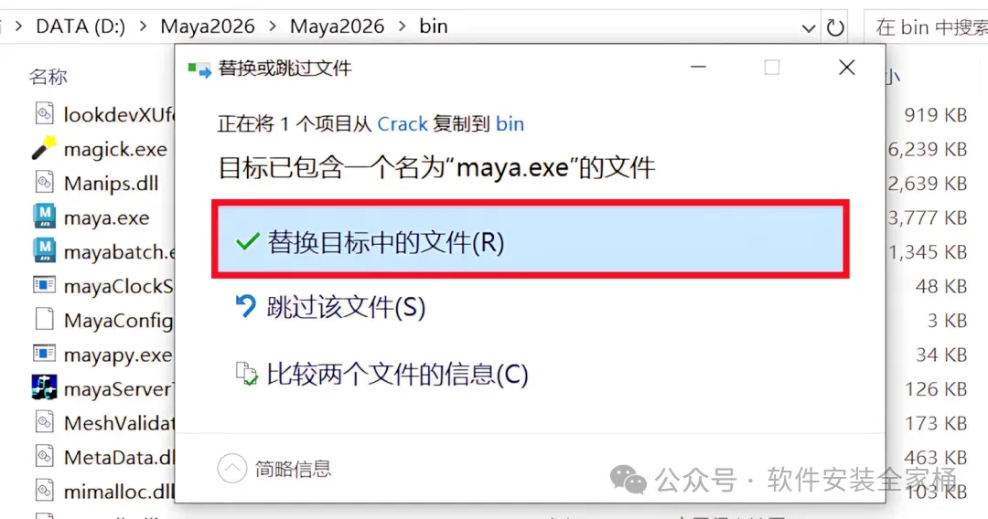Click the mayaClockS executable icon
The width and height of the screenshot is (988, 519).
(44, 285)
